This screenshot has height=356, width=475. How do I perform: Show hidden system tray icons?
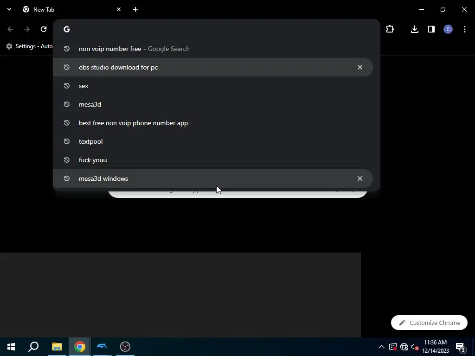coord(382,347)
